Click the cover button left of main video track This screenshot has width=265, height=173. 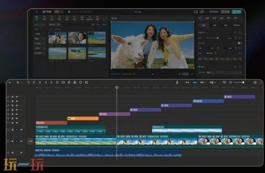point(30,141)
